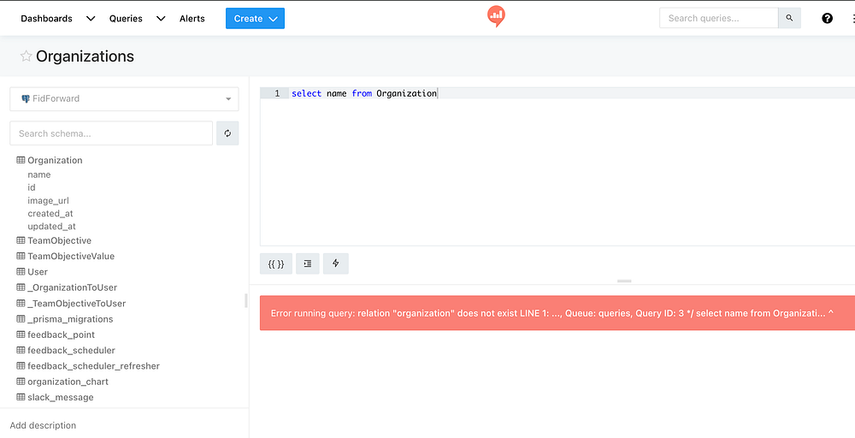855x438 pixels.
Task: Click the organization_chart table name
Action: (68, 382)
